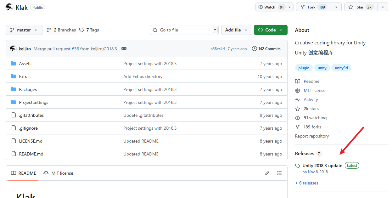The image size is (392, 198).
Task: Click the book icon beside Readme in About
Action: [298, 81]
